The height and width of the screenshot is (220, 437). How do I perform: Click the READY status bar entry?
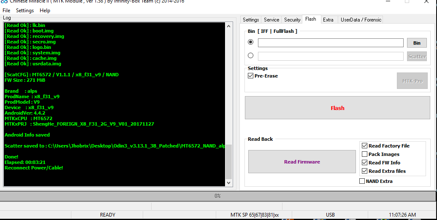[107, 215]
